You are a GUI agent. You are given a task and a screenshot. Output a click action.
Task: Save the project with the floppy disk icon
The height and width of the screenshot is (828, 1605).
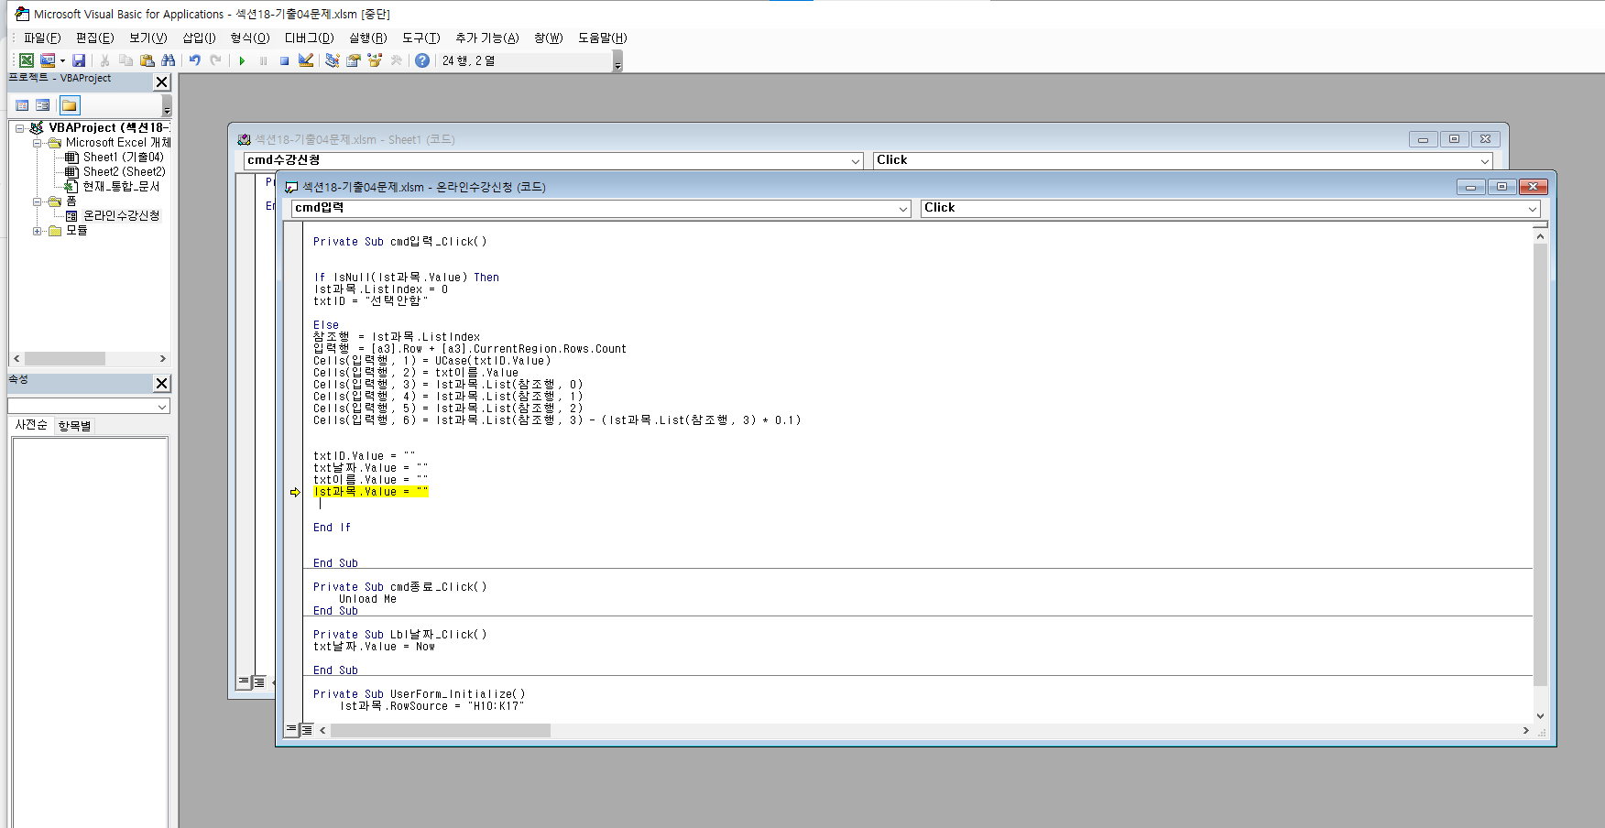[x=79, y=60]
